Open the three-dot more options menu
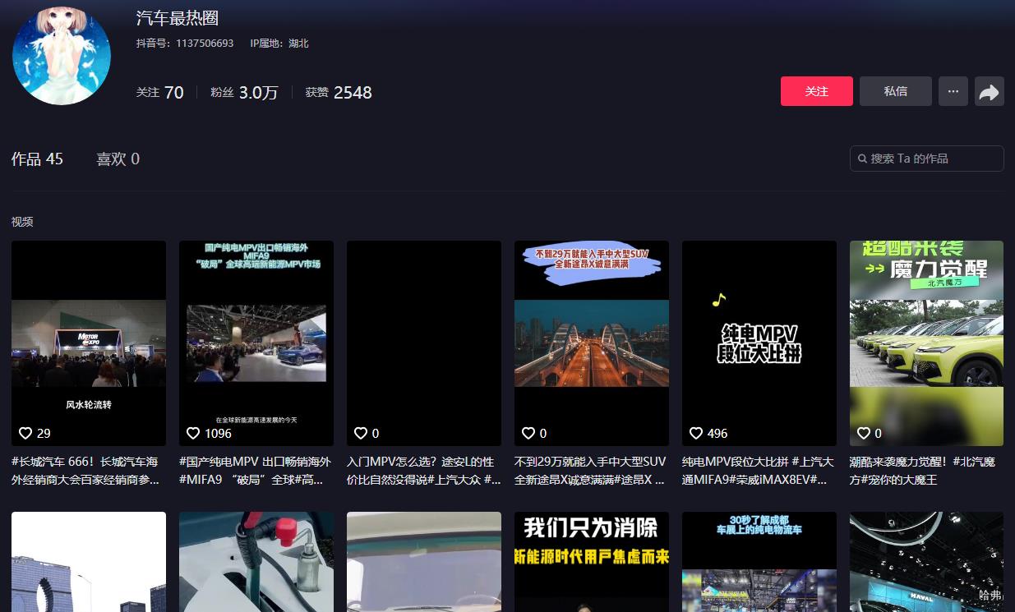This screenshot has height=612, width=1015. [953, 91]
